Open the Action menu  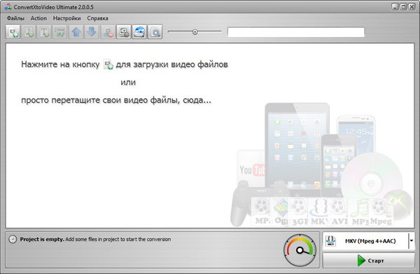[38, 18]
